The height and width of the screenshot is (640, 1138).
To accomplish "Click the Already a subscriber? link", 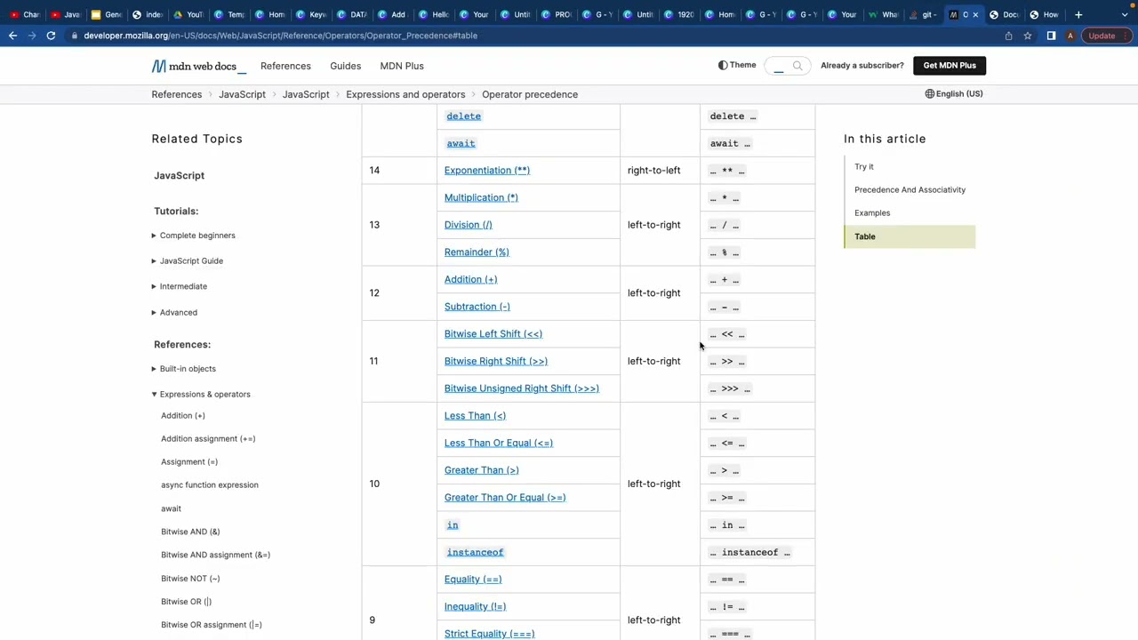I will pyautogui.click(x=862, y=65).
